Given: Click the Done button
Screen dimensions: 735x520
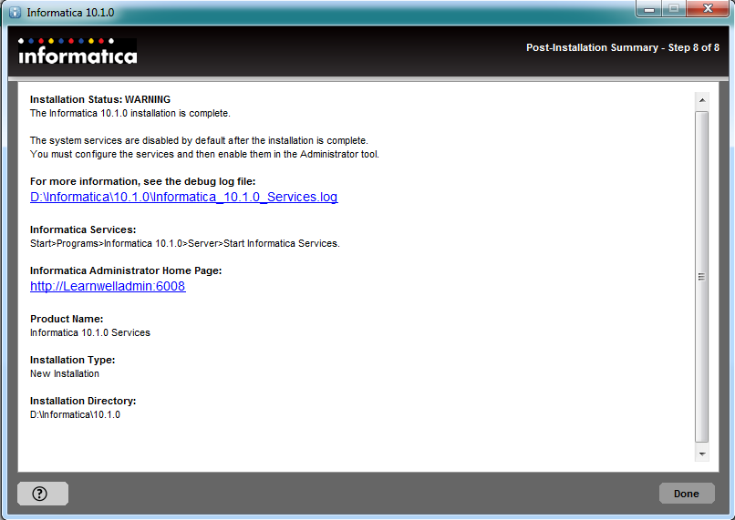Looking at the screenshot, I should 687,494.
